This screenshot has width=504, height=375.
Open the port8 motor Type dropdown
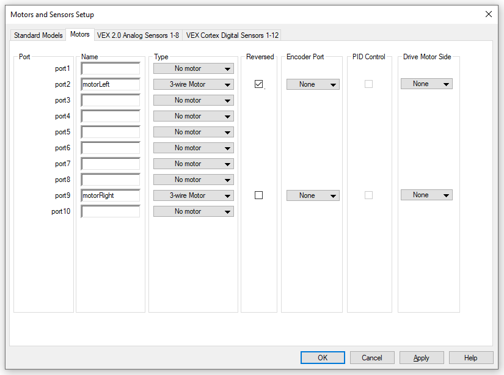[x=194, y=180]
